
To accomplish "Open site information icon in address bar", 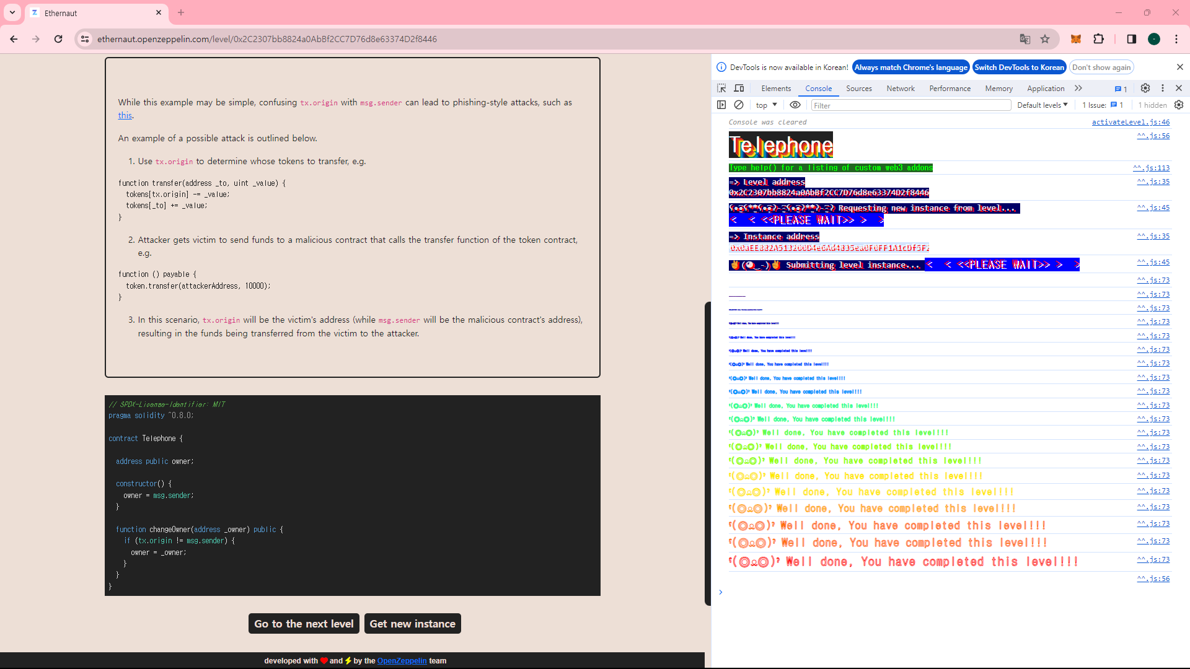I will 85,39.
